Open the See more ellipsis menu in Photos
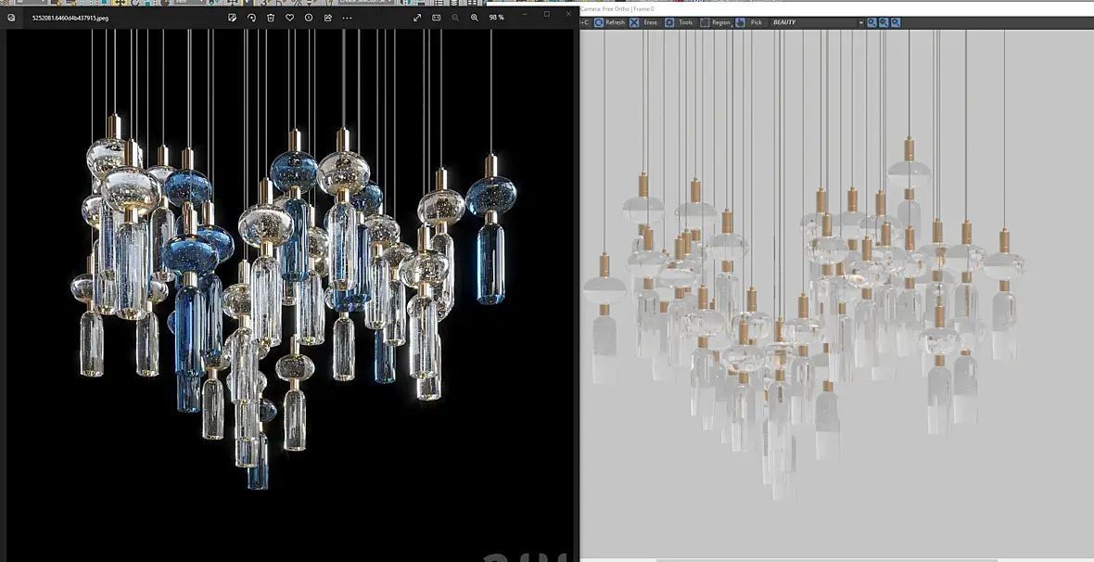This screenshot has height=562, width=1094. [347, 18]
